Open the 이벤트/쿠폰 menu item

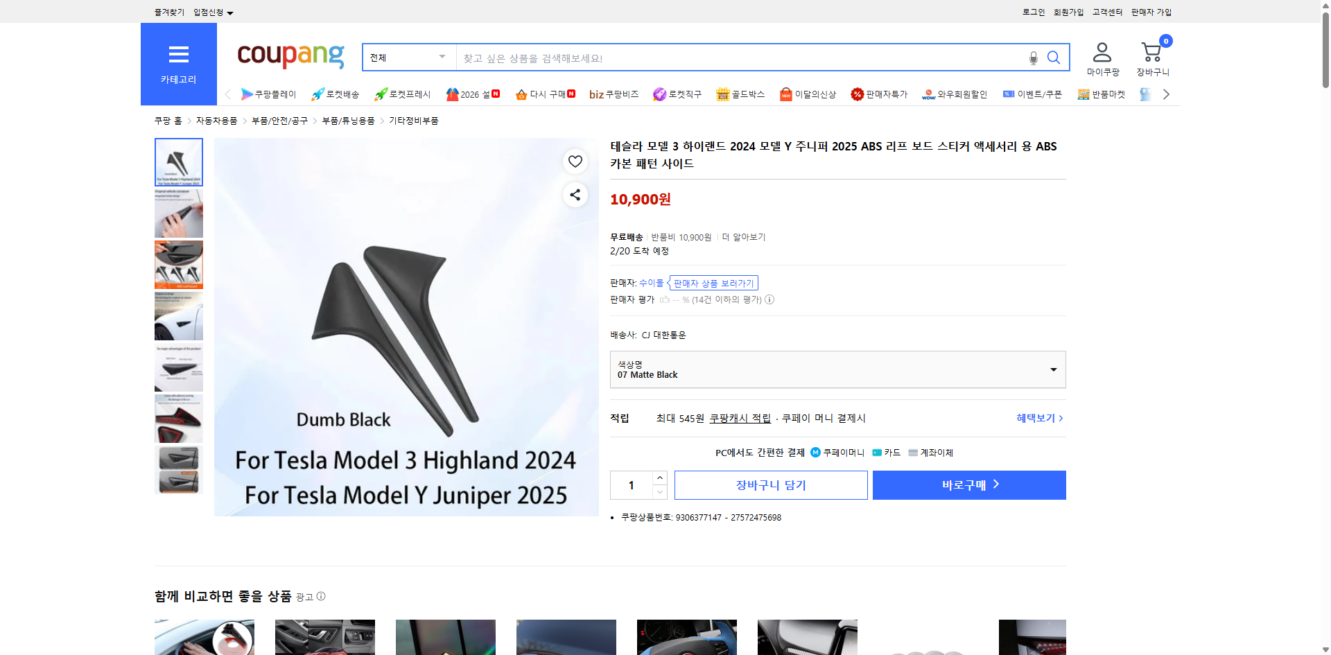1032,94
